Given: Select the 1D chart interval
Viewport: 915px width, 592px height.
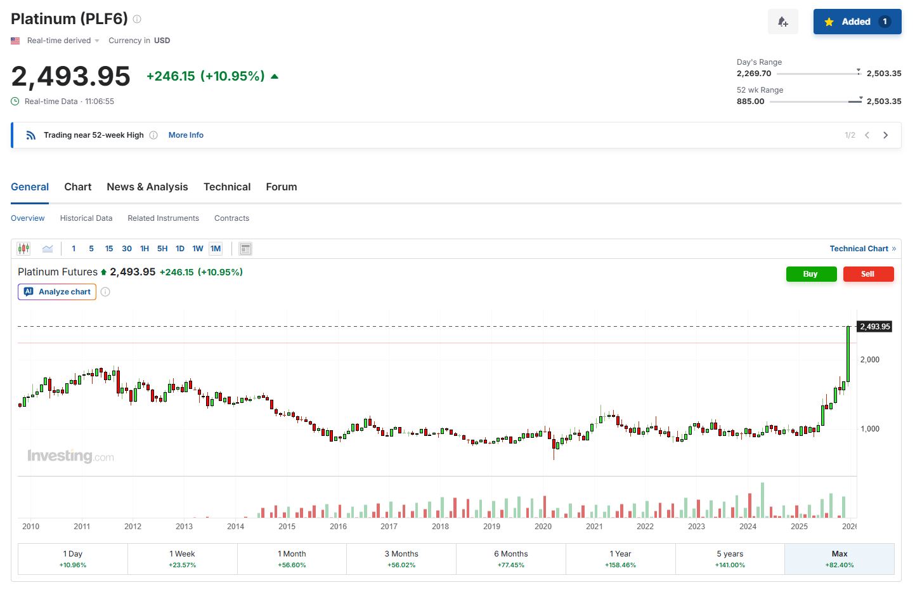Looking at the screenshot, I should (x=180, y=249).
